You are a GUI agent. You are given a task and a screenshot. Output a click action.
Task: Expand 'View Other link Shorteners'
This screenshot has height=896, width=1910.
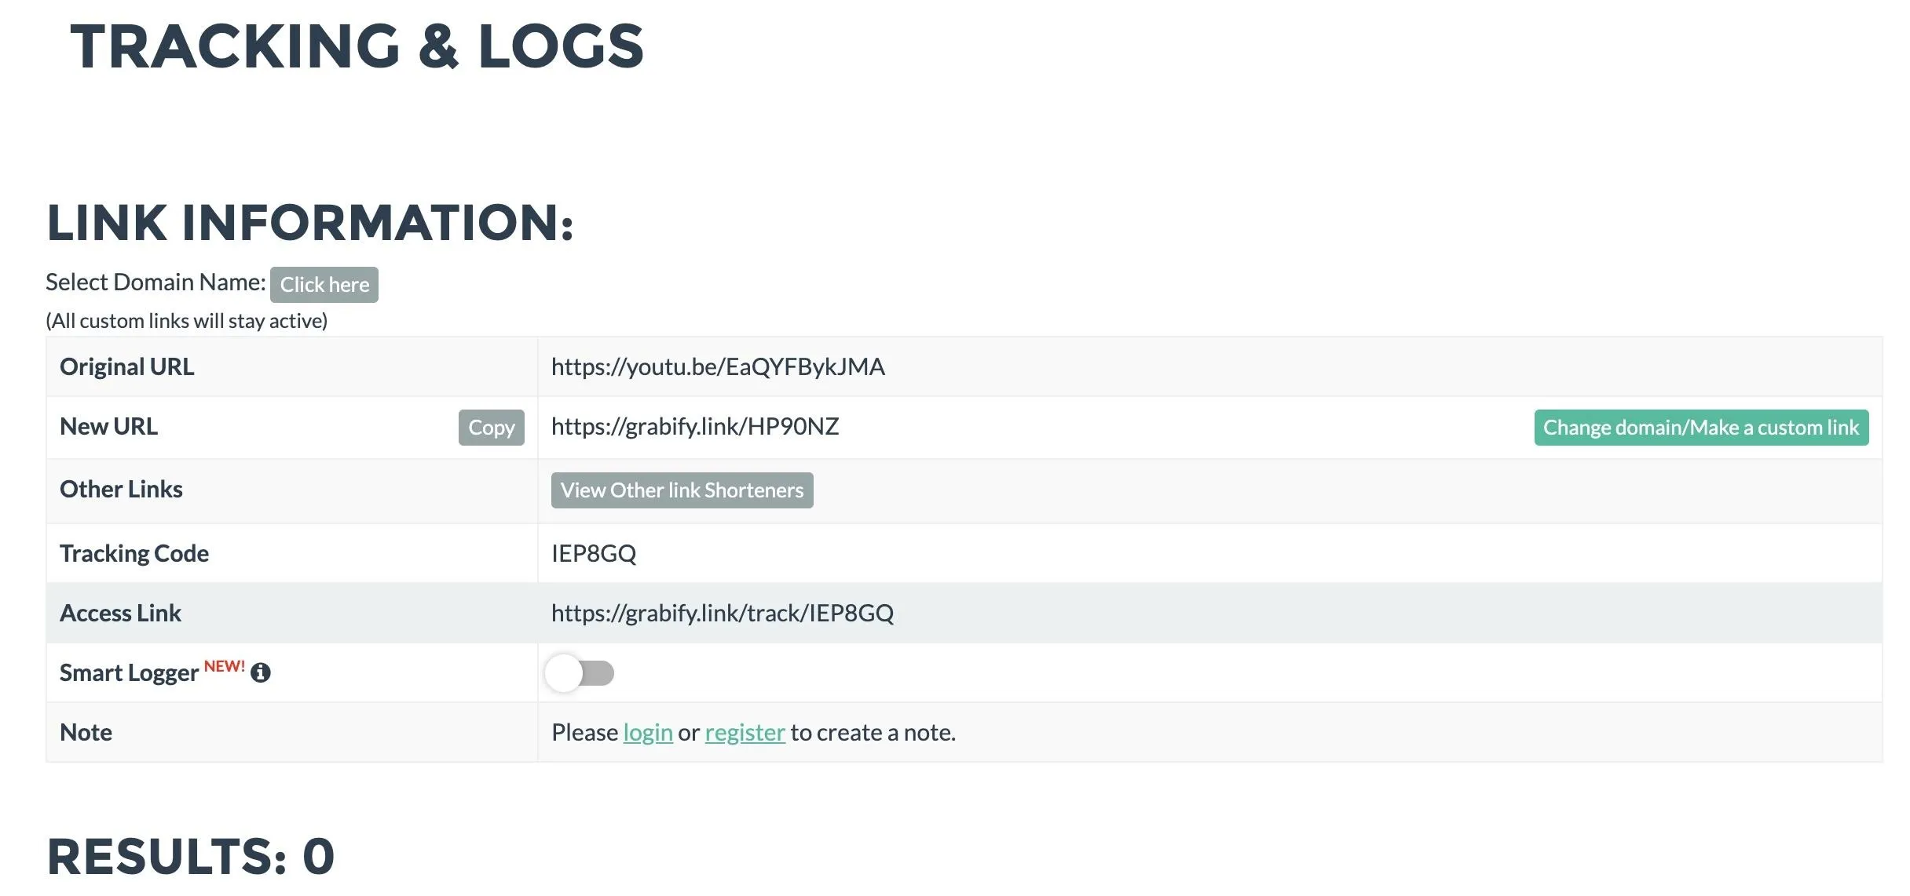tap(682, 490)
